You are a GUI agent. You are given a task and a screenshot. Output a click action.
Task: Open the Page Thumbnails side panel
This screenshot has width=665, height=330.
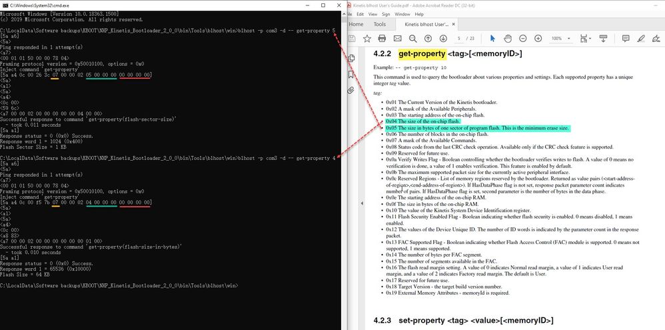(x=351, y=59)
